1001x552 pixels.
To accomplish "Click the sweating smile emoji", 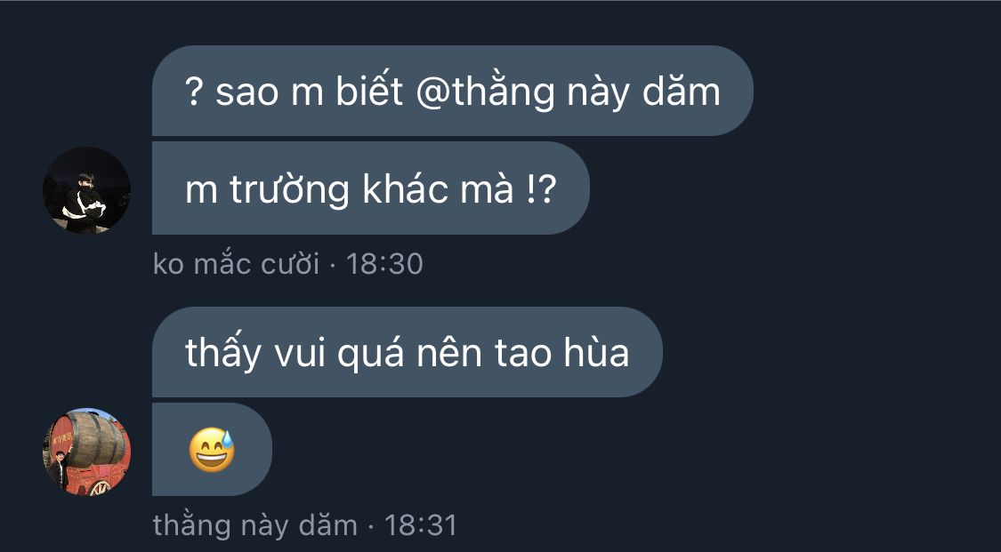I will pos(212,450).
